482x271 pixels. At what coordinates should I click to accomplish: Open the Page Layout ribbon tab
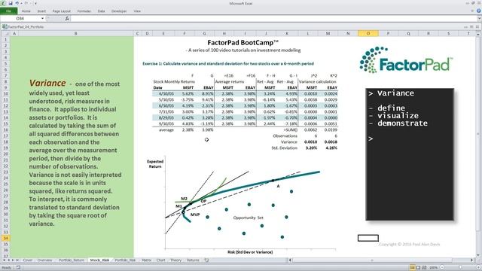[62, 11]
